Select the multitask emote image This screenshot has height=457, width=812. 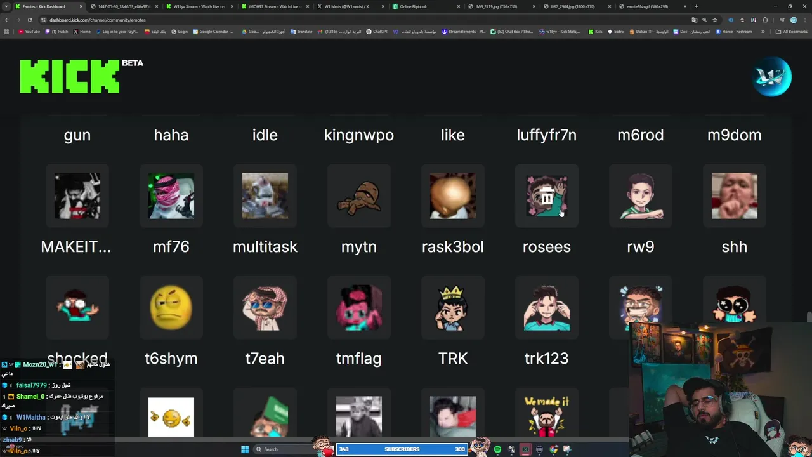click(x=265, y=195)
